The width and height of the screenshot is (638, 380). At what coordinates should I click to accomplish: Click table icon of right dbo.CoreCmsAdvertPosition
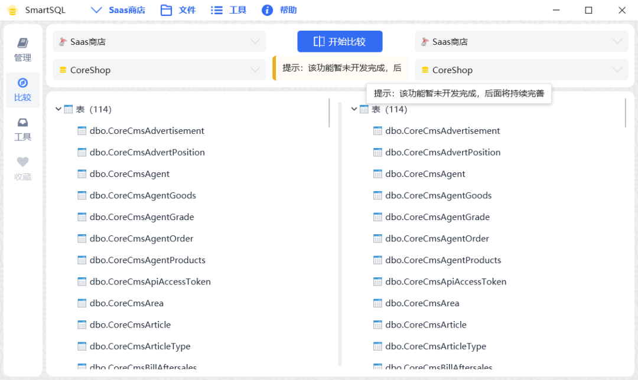(377, 152)
